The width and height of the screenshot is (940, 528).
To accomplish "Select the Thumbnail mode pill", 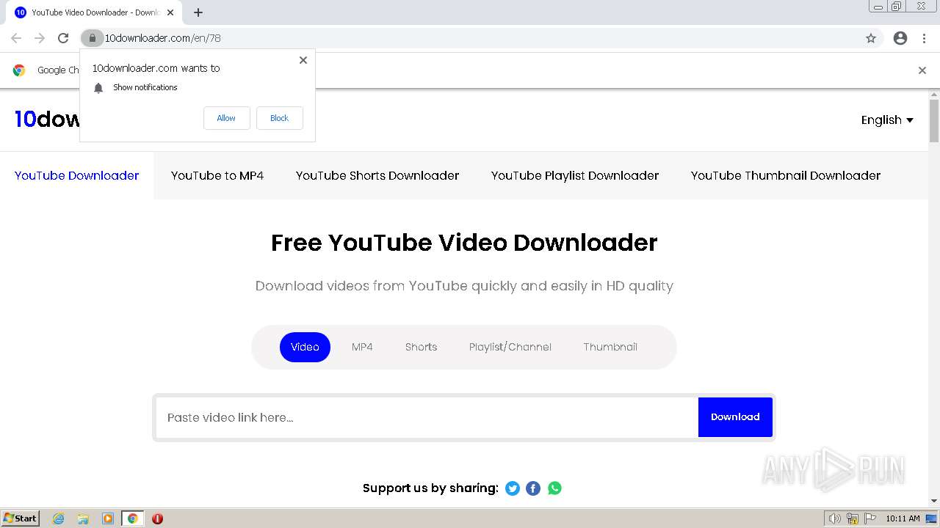I will [x=610, y=347].
